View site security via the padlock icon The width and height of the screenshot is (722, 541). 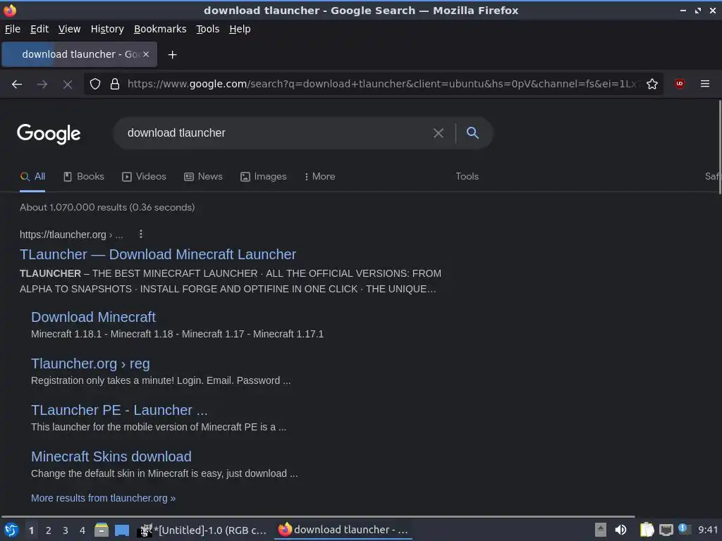click(x=115, y=84)
